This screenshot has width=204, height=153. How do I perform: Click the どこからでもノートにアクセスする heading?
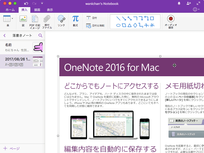click(111, 86)
